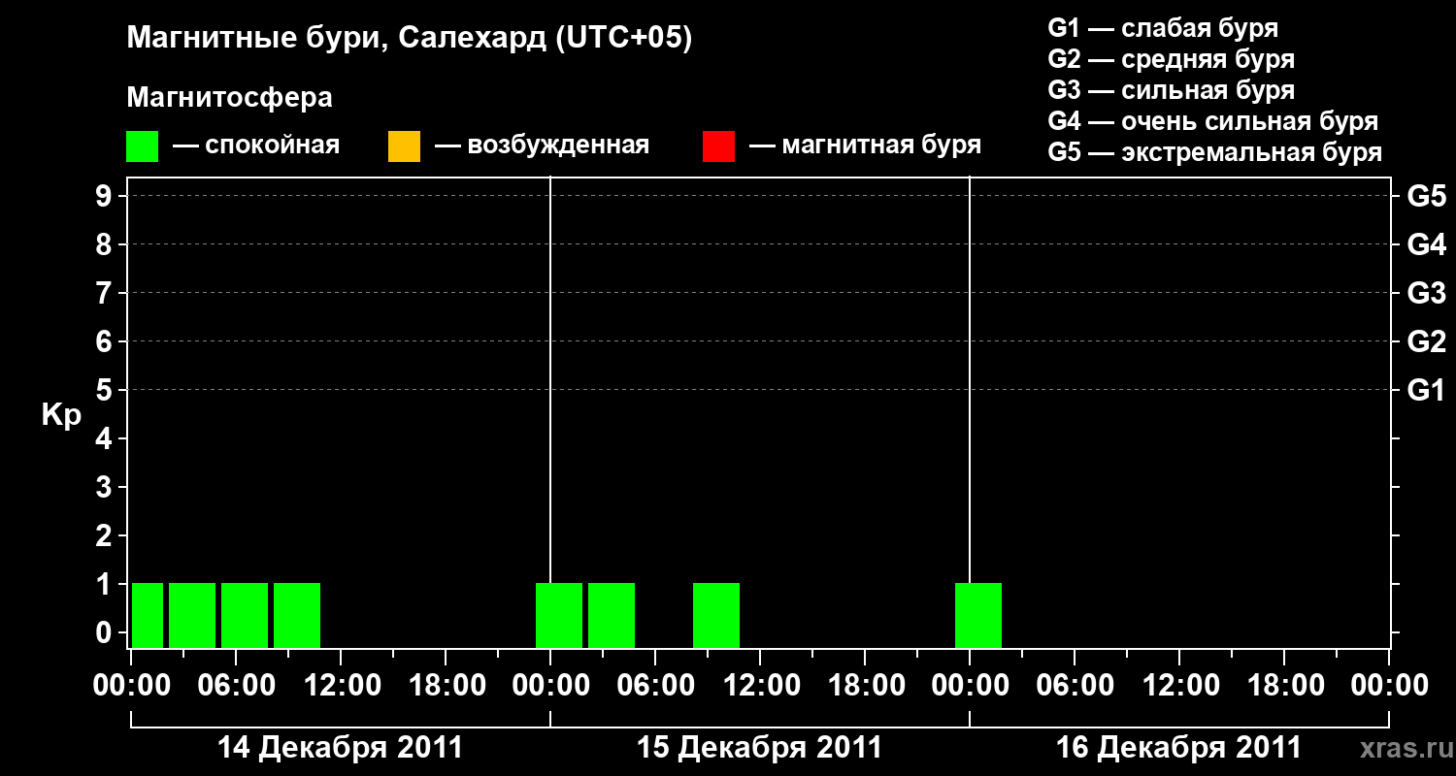Click the first green bar of 14 December
The height and width of the screenshot is (776, 1456).
pos(148,615)
